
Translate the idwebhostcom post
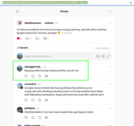[x=67, y=33]
